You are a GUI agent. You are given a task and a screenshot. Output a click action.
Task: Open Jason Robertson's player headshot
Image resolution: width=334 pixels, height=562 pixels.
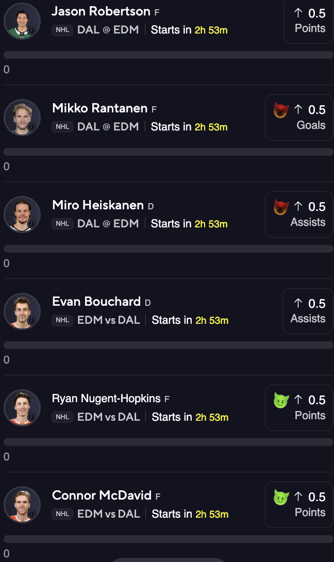click(x=22, y=21)
